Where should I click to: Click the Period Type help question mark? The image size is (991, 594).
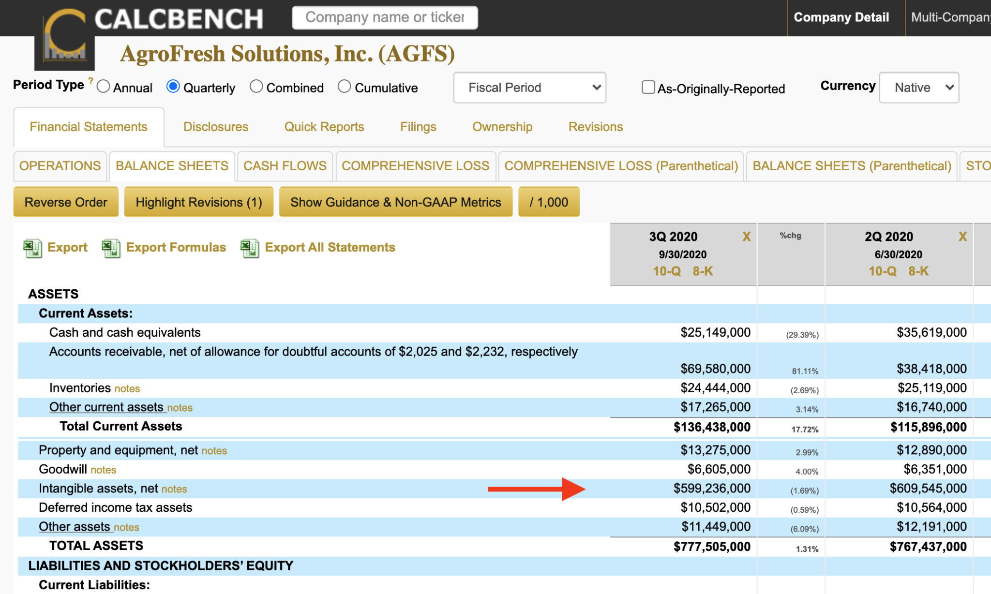tap(90, 80)
